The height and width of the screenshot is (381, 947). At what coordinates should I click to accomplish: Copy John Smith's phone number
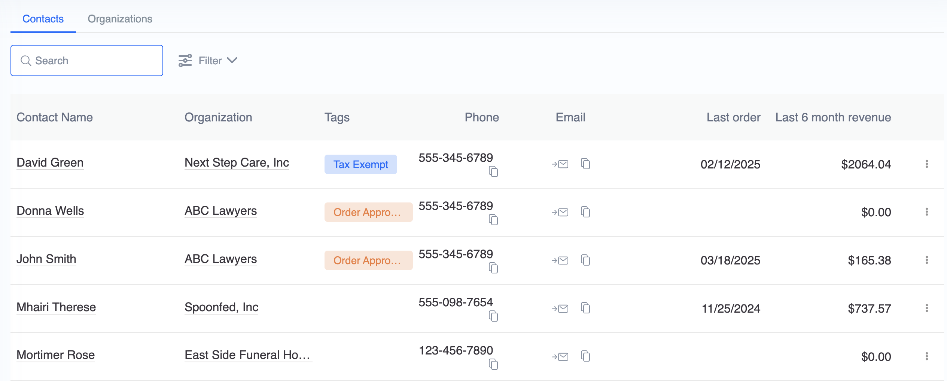point(493,268)
